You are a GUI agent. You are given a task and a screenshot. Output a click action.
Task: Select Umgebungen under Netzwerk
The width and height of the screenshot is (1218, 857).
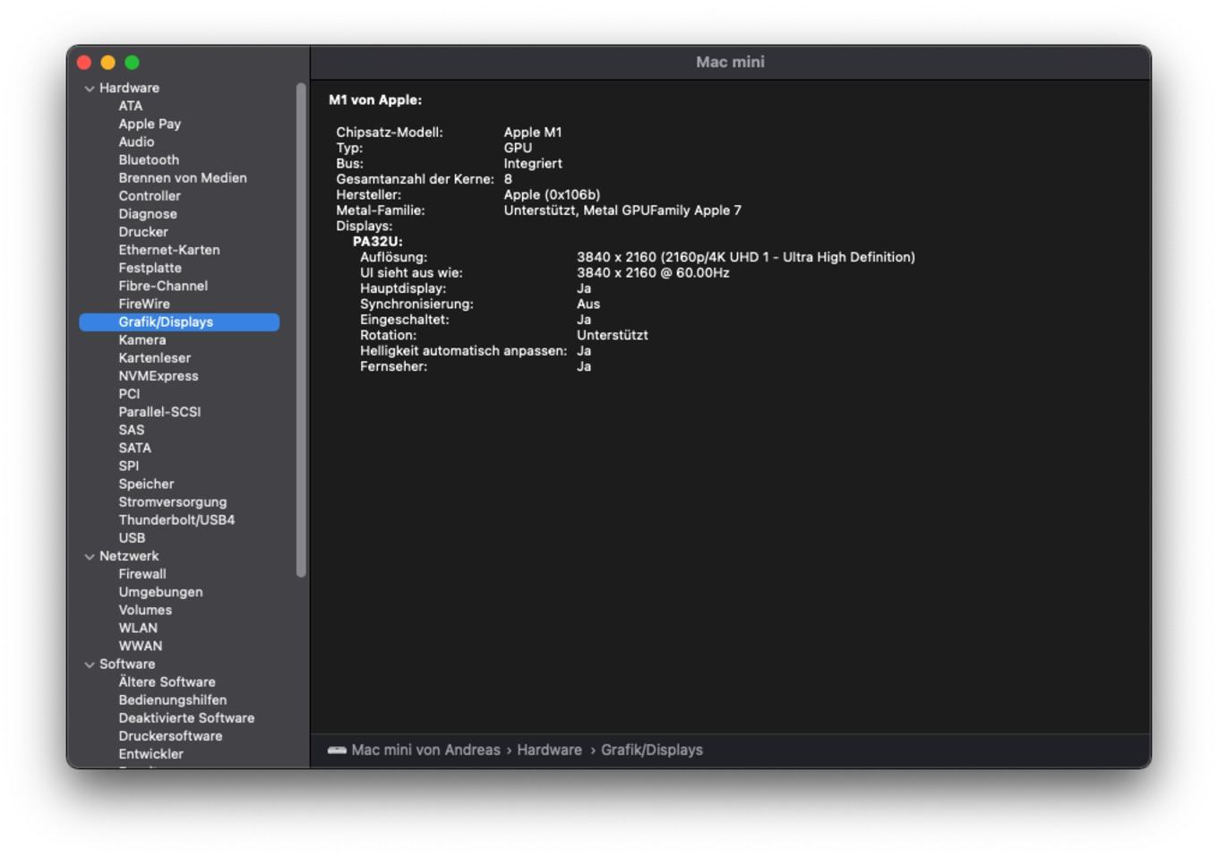[x=160, y=592]
